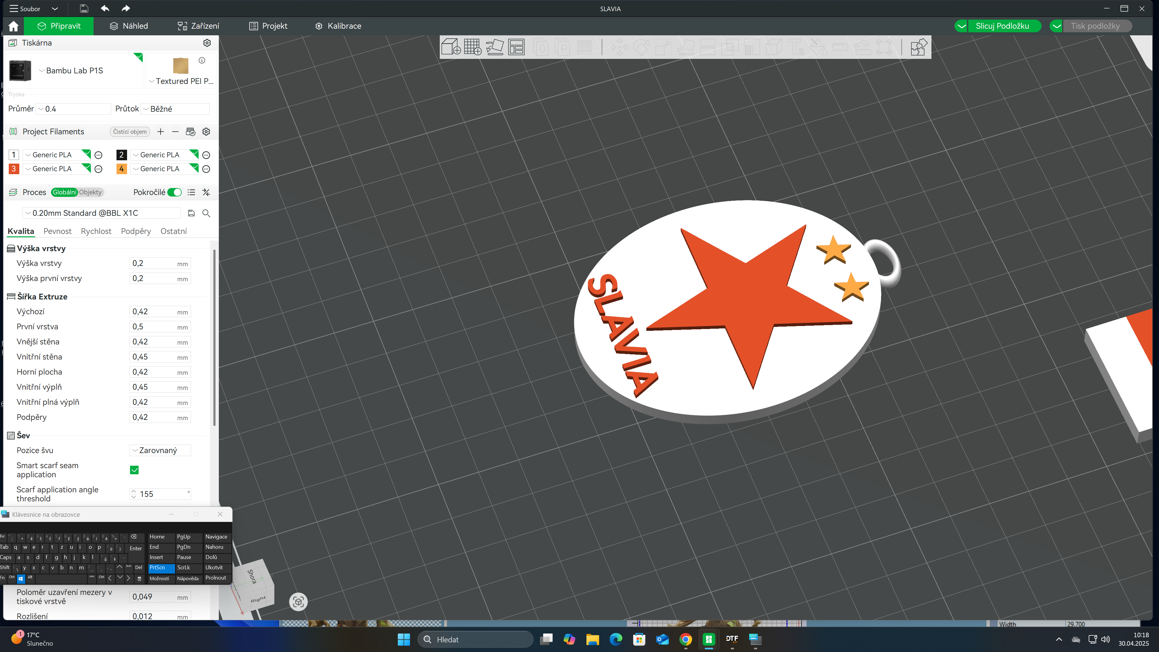The height and width of the screenshot is (652, 1159).
Task: Select the Measure ruler tool
Action: [840, 47]
